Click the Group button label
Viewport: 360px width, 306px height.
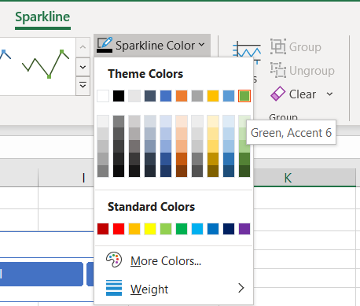pyautogui.click(x=305, y=47)
